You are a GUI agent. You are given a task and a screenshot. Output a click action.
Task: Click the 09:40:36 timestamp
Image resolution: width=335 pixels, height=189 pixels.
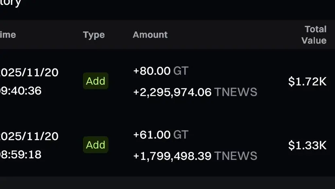[x=21, y=91]
